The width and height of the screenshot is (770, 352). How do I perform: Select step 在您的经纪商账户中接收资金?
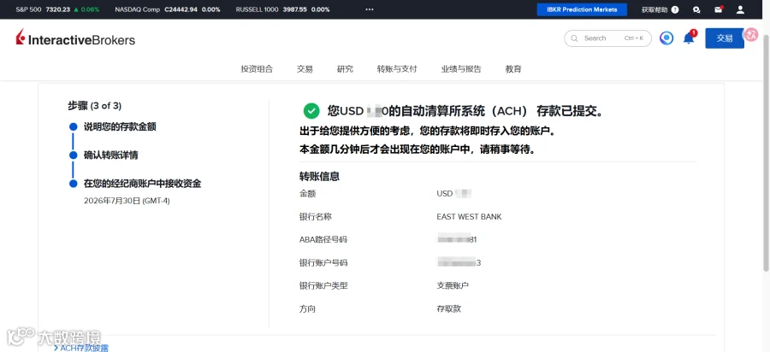pyautogui.click(x=142, y=184)
